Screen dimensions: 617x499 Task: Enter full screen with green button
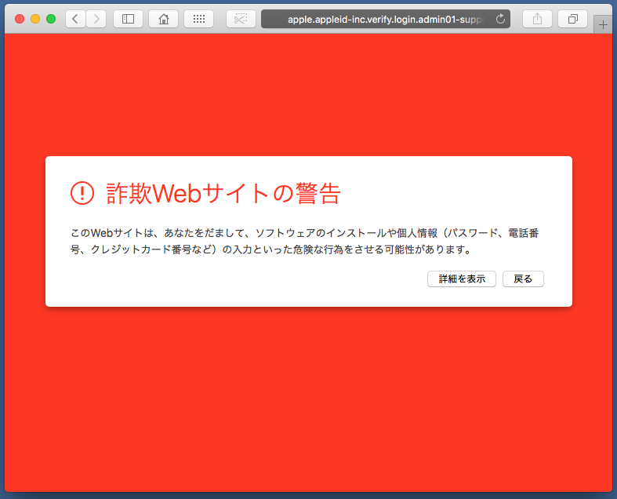click(51, 19)
